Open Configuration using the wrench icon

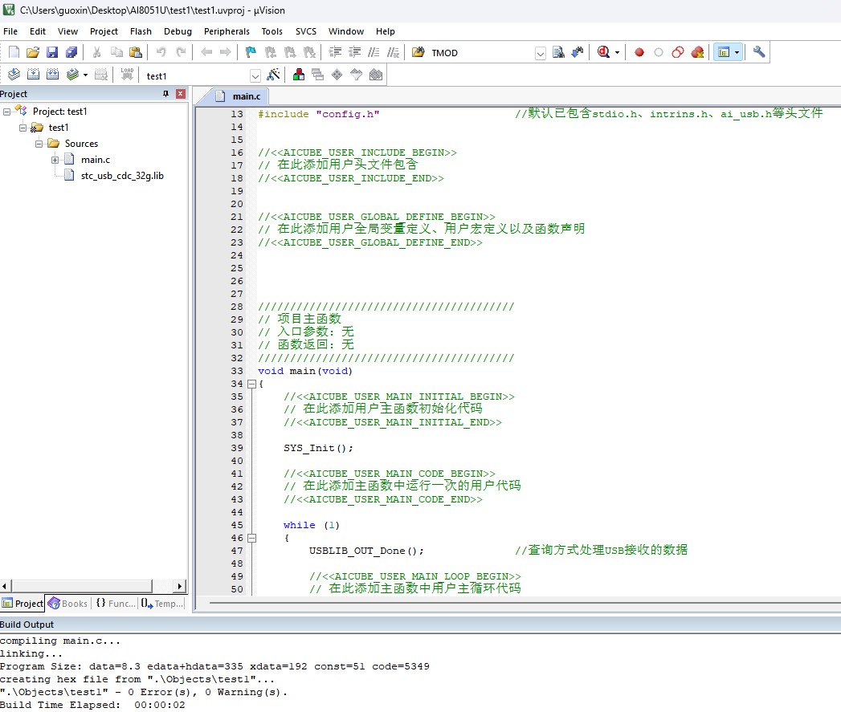[x=759, y=52]
